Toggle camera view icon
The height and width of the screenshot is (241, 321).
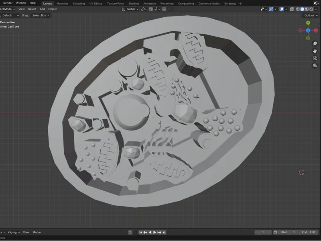coord(315,58)
